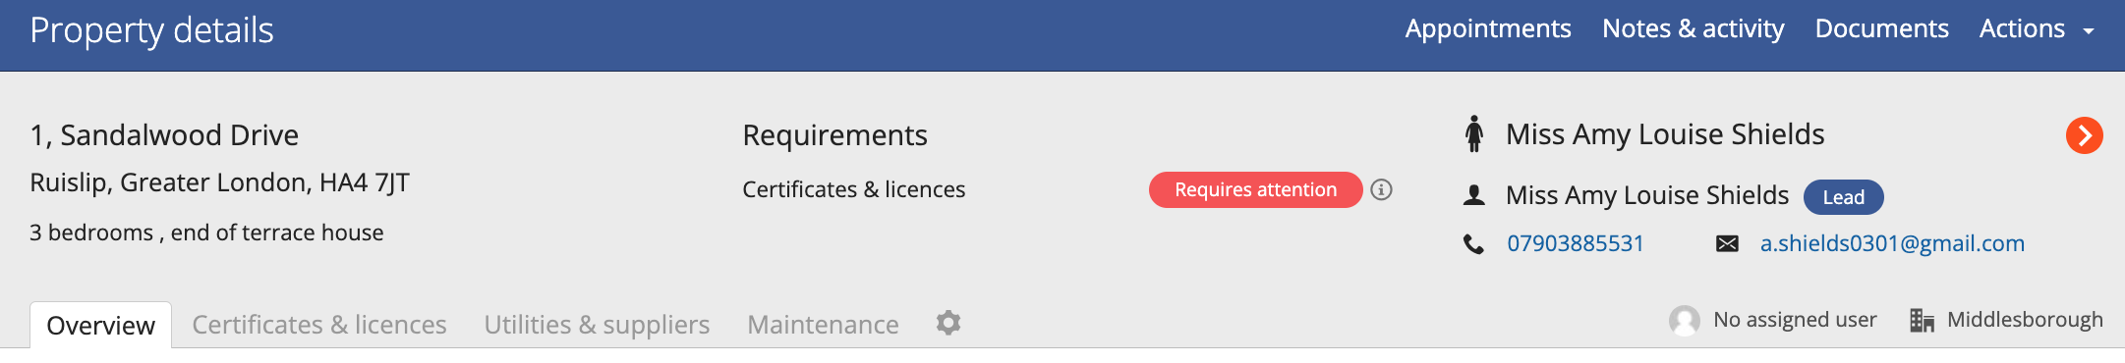The width and height of the screenshot is (2125, 363).
Task: Open Appointments in the header
Action: (1487, 29)
